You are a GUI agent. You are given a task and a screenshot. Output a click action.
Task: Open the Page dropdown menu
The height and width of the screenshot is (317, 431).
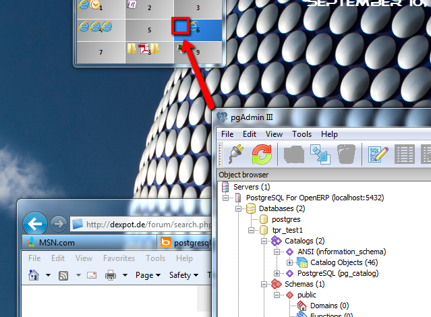pos(148,275)
